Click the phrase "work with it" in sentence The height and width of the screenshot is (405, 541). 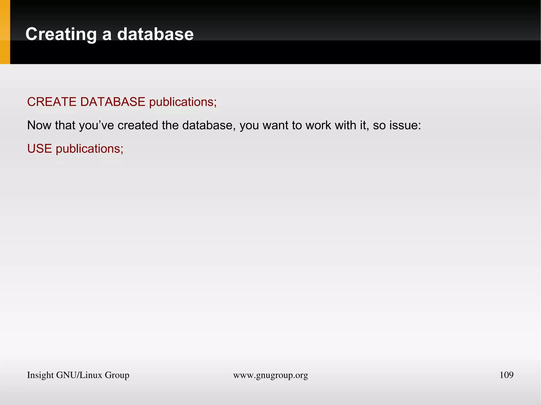pos(337,125)
